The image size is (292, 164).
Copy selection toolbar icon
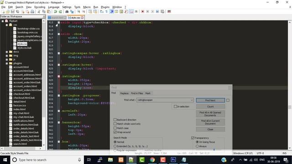pyautogui.click(x=44, y=11)
